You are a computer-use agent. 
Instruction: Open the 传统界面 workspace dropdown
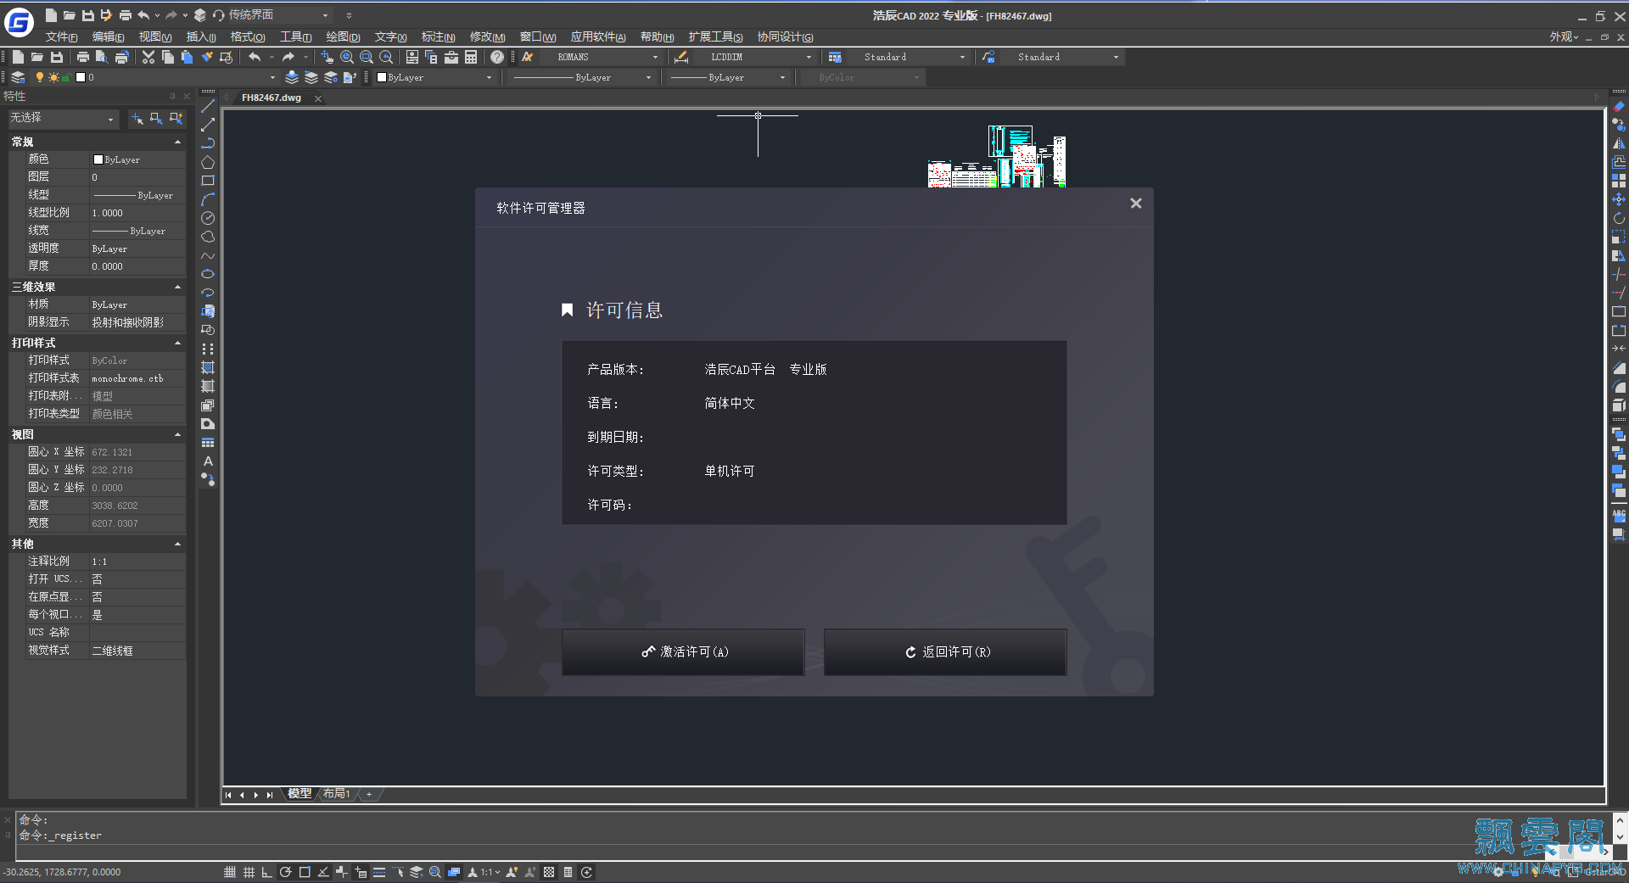click(325, 15)
